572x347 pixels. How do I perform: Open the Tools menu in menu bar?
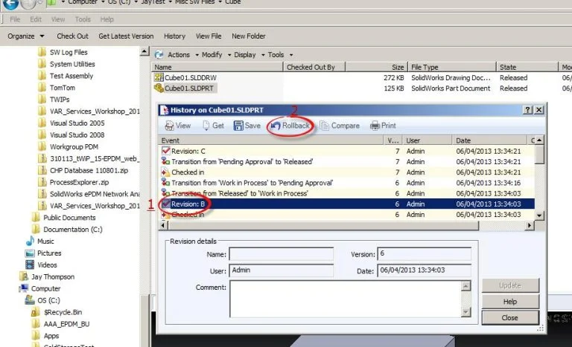click(82, 19)
